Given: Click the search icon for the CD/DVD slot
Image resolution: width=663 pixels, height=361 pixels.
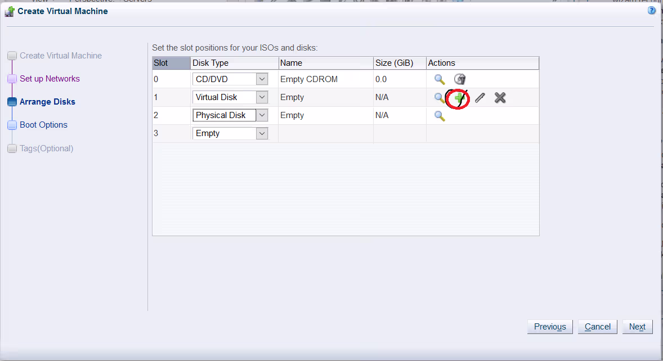Looking at the screenshot, I should (440, 79).
